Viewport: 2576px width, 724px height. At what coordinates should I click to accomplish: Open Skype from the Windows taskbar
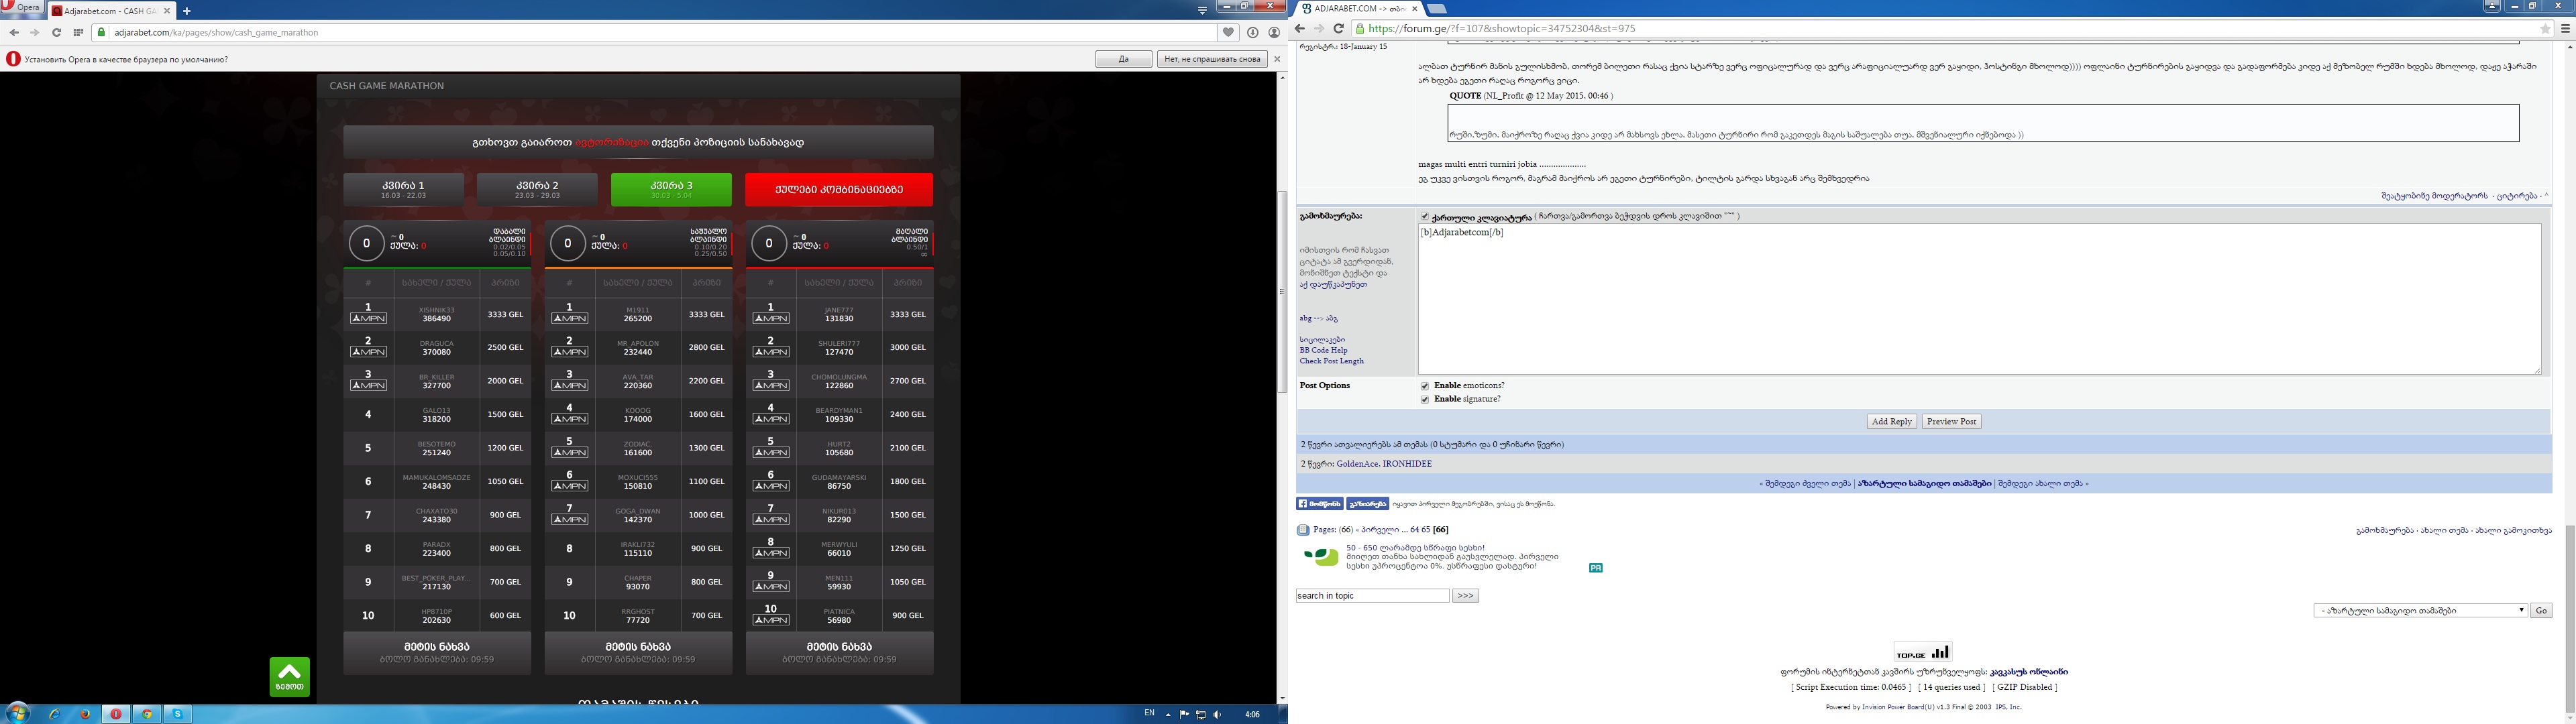tap(177, 714)
